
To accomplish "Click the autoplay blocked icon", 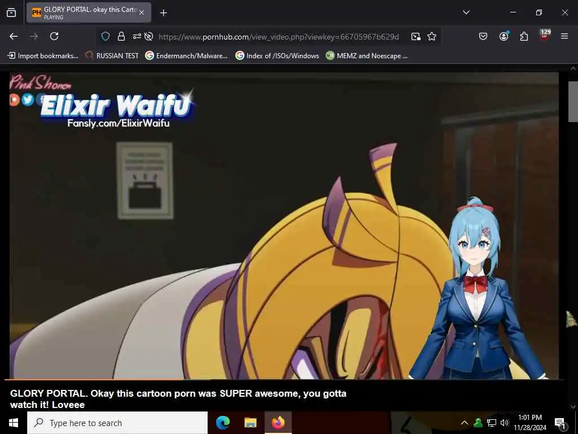I will pyautogui.click(x=148, y=36).
